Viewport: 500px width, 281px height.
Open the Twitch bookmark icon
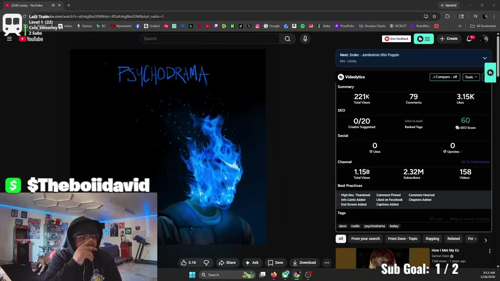click(x=216, y=26)
